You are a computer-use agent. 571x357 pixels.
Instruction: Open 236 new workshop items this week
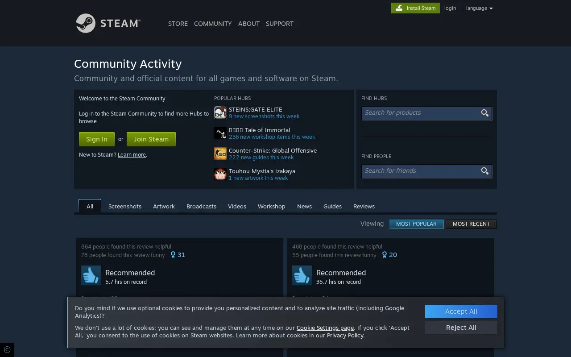pyautogui.click(x=272, y=137)
